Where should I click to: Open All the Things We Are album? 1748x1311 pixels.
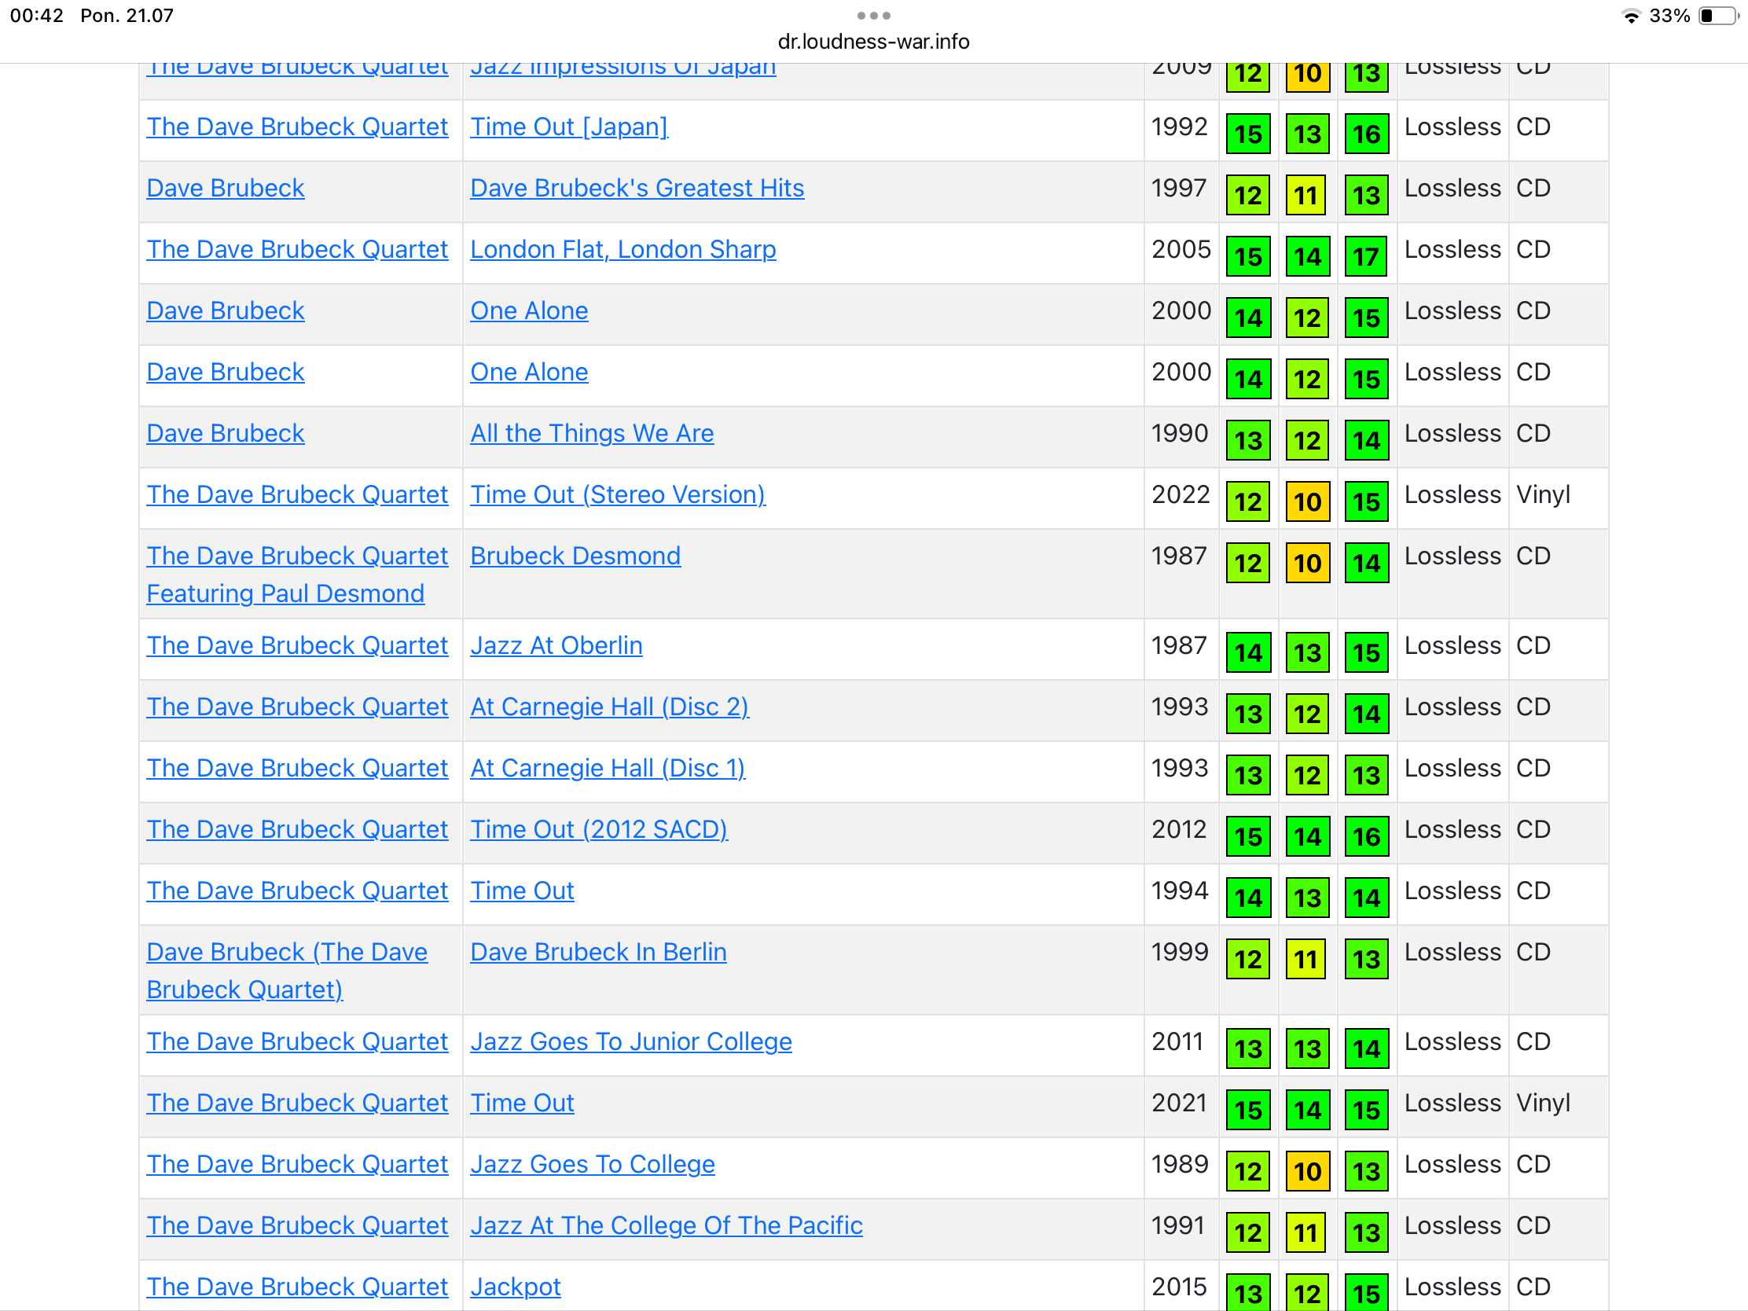coord(592,433)
